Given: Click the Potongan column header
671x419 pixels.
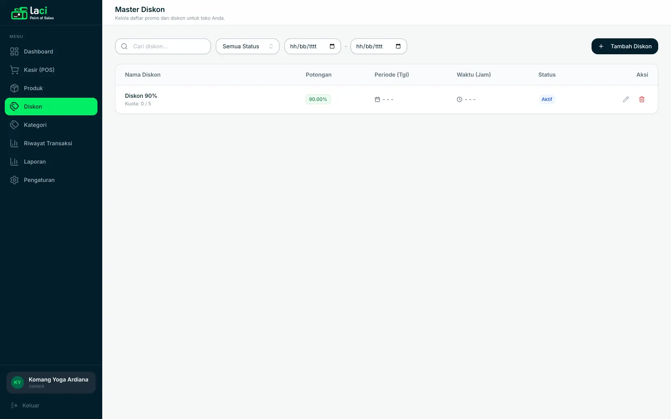Looking at the screenshot, I should tap(319, 75).
